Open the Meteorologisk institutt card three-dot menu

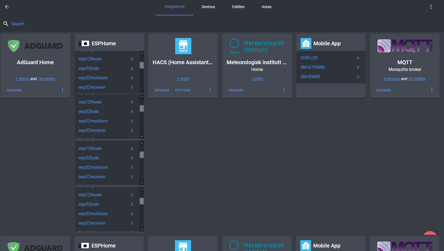tap(284, 90)
